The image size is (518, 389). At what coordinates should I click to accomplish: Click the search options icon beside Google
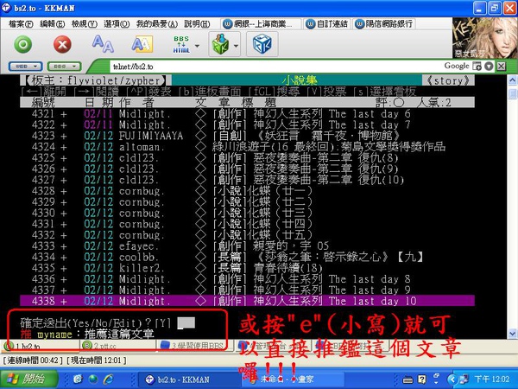pos(477,67)
